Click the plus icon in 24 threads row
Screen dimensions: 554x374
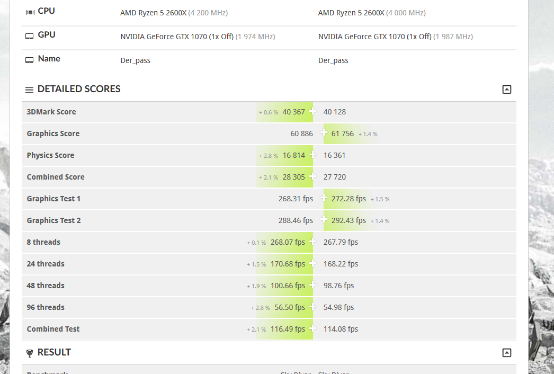coord(312,263)
